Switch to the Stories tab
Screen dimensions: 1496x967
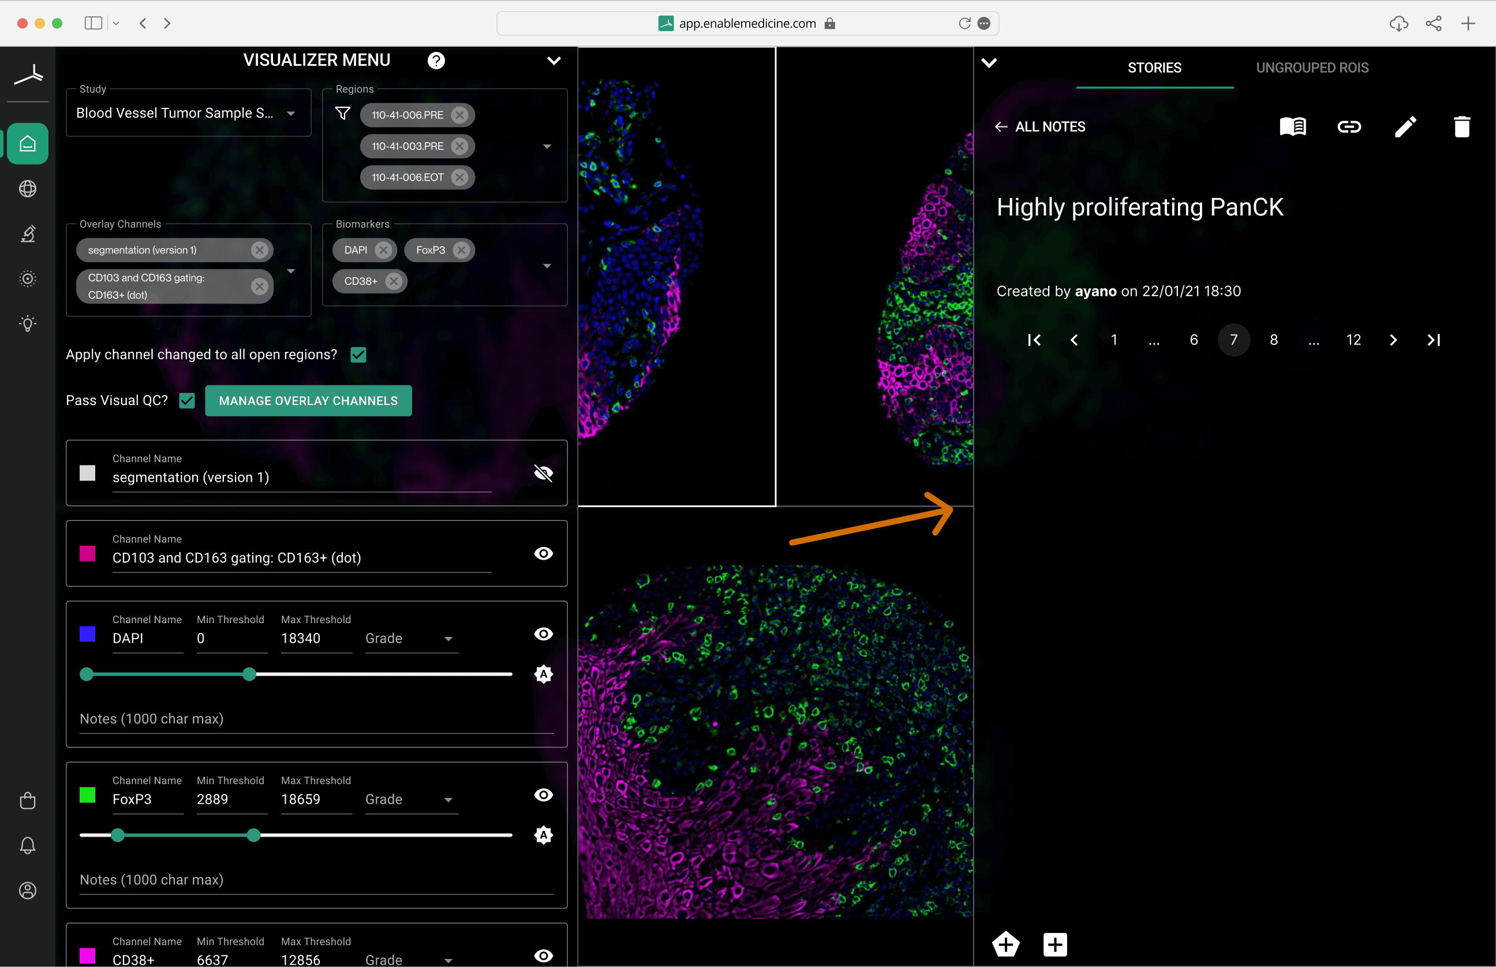coord(1154,68)
